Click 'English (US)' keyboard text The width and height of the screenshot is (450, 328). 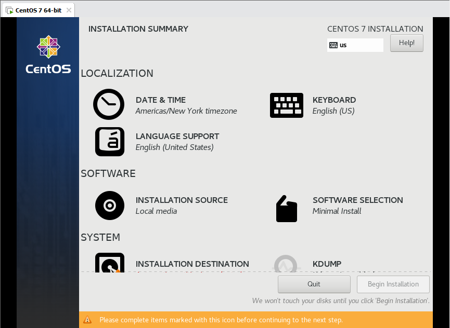click(x=333, y=111)
